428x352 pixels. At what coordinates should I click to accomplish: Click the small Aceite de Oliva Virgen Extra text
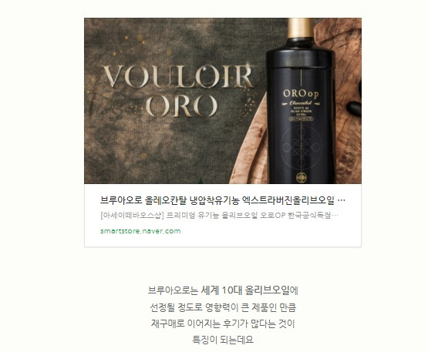point(301,111)
